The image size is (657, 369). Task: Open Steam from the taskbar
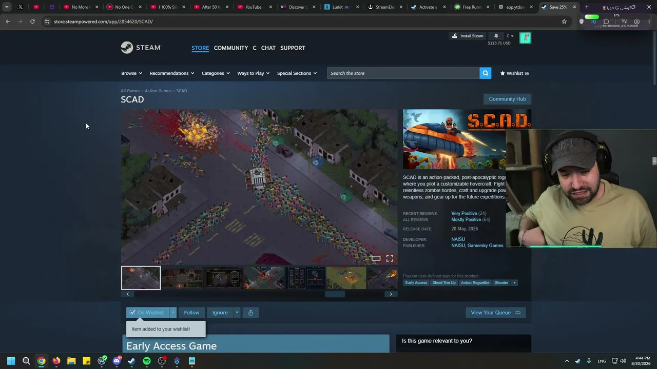coord(131,361)
